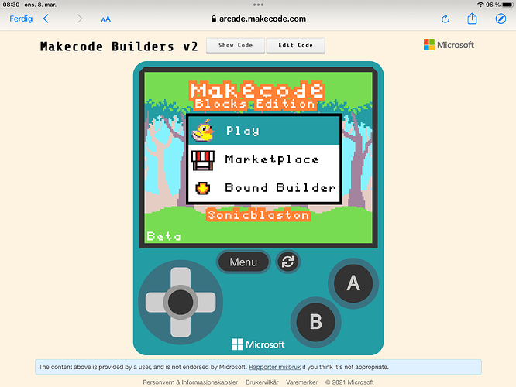Select Play in the game menu
The image size is (516, 387).
(x=263, y=131)
